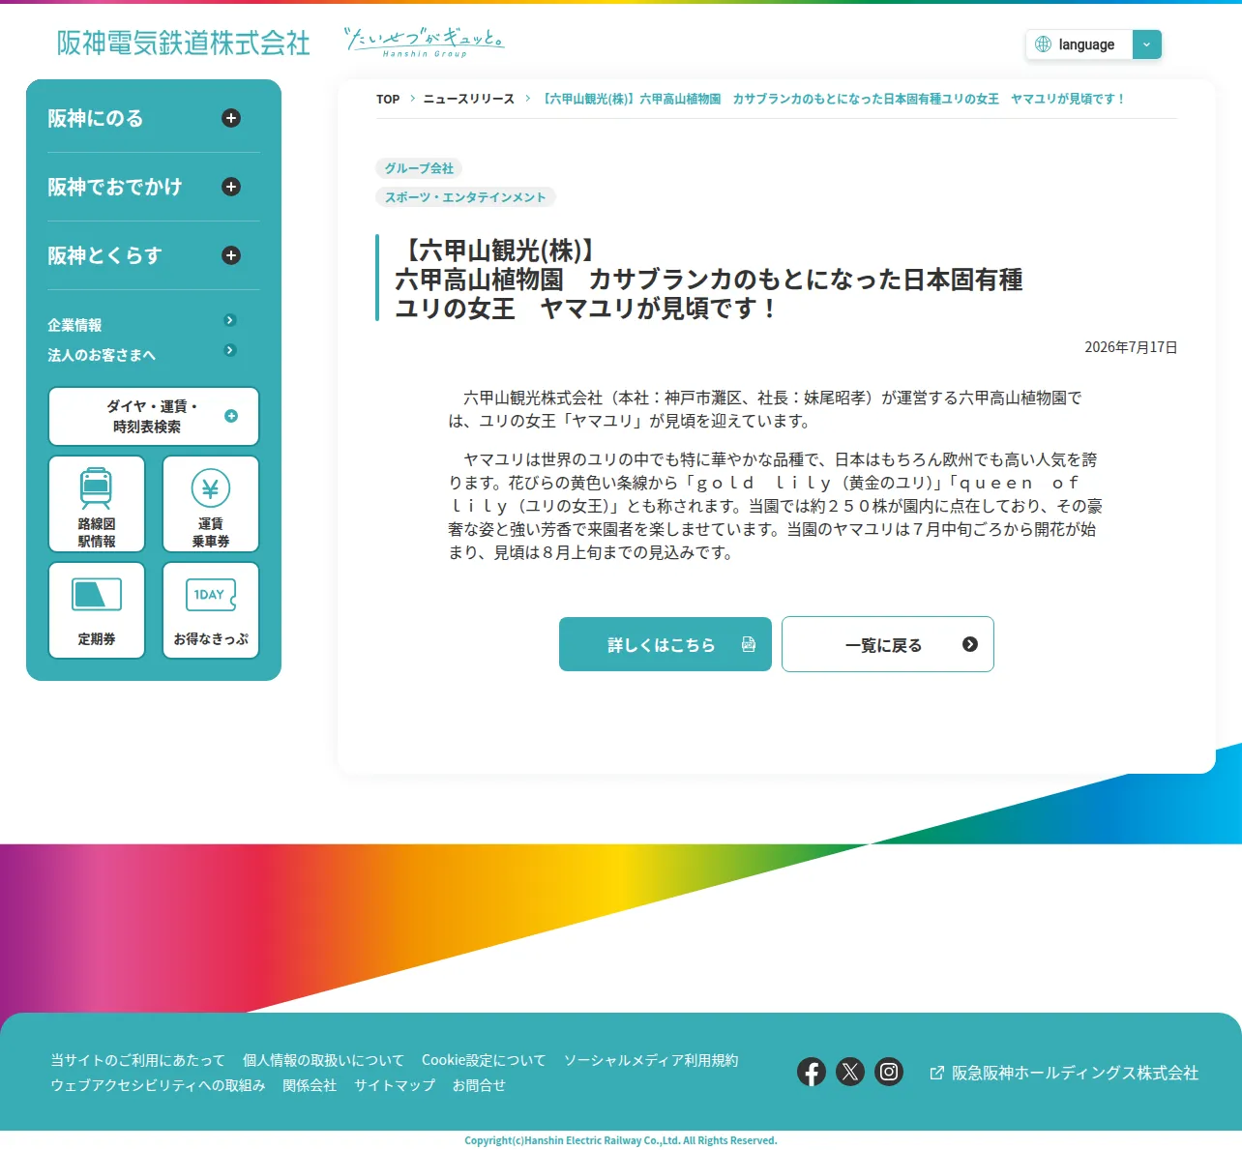Click the 詳しくはこちら button

click(665, 644)
